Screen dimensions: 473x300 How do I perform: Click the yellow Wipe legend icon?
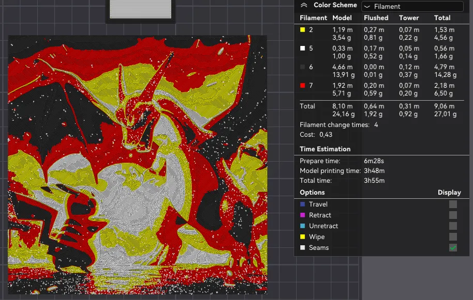[x=302, y=236]
